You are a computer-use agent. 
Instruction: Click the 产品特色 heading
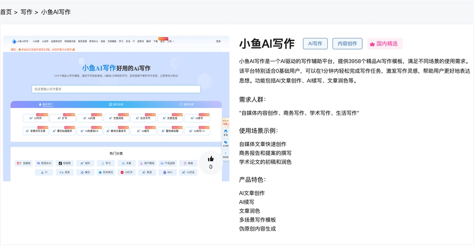[x=253, y=180]
